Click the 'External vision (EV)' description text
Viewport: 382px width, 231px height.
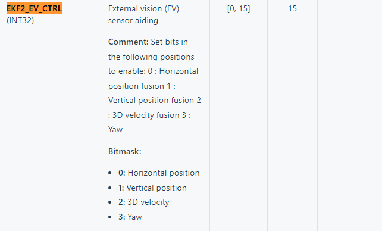[144, 8]
